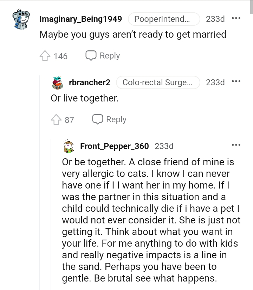This screenshot has height=290, width=253.
Task: Select the 'Pooperintend...' flair badge
Action: (x=164, y=19)
